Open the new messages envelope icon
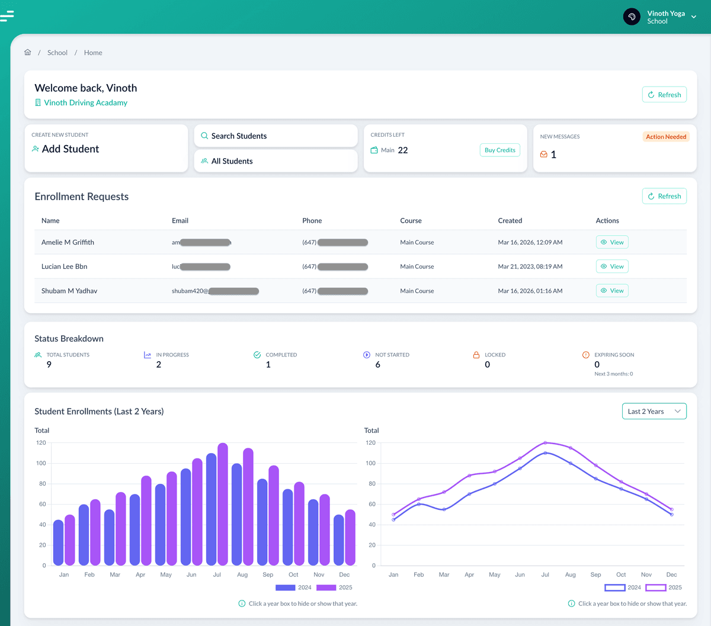The height and width of the screenshot is (626, 711). tap(544, 154)
